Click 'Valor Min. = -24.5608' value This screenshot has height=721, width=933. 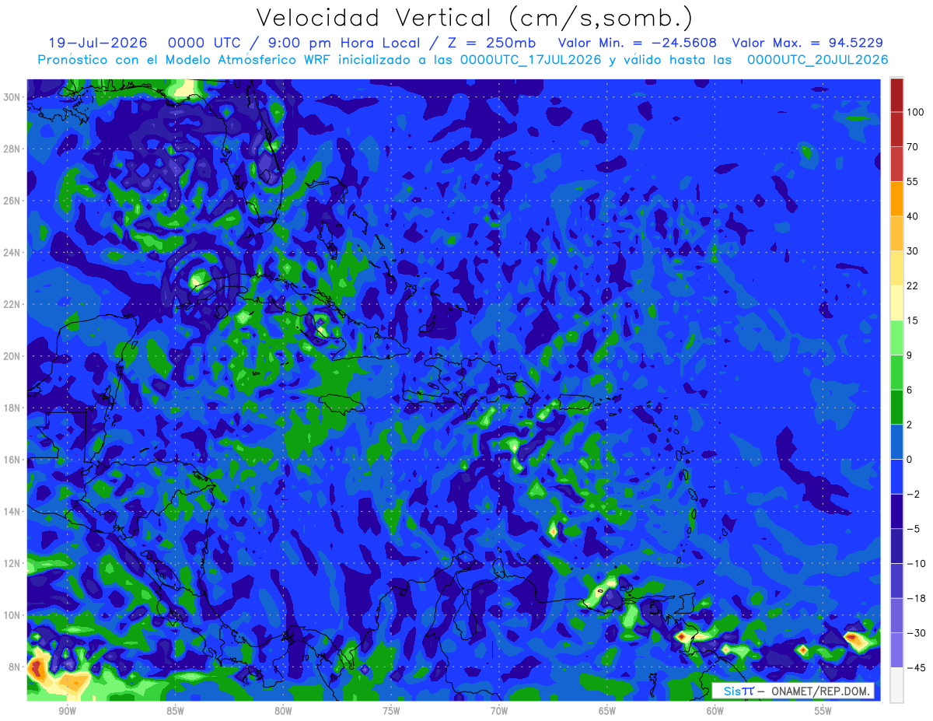point(638,43)
